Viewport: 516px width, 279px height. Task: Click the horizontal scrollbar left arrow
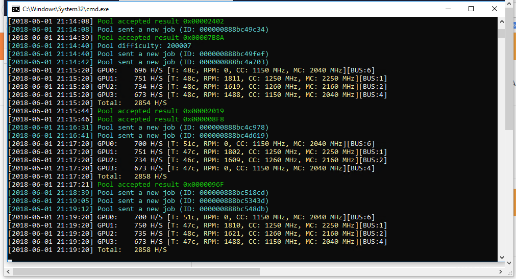tap(9, 272)
